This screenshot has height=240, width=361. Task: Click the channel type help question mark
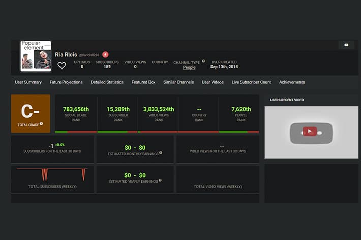[x=203, y=61]
